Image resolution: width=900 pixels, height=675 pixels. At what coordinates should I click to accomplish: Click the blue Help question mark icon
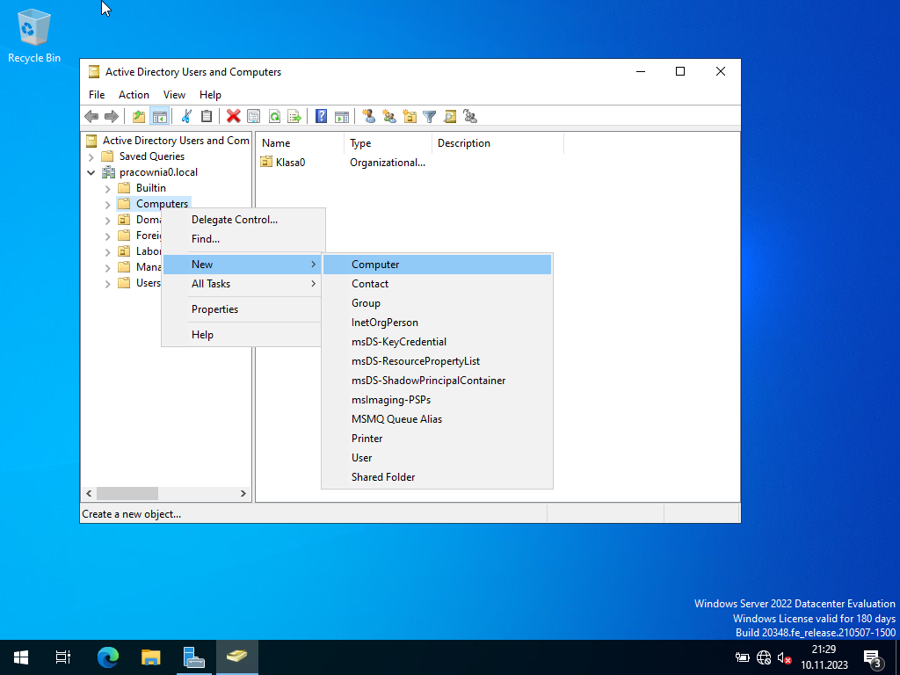[x=322, y=117]
